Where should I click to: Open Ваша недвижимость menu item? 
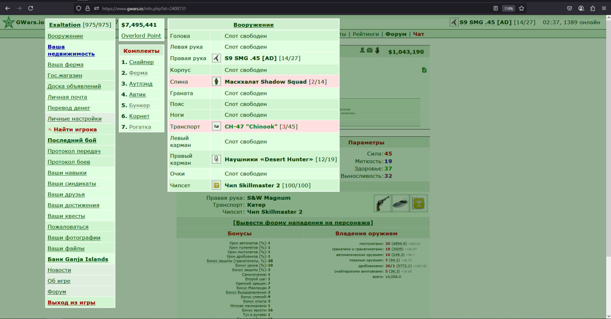coord(71,51)
